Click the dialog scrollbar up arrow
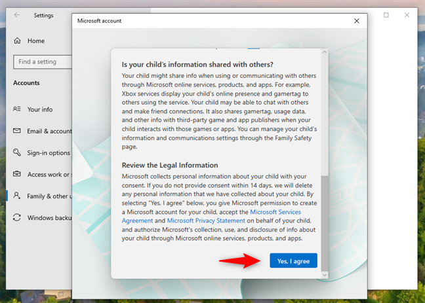This screenshot has width=425, height=303. [325, 52]
